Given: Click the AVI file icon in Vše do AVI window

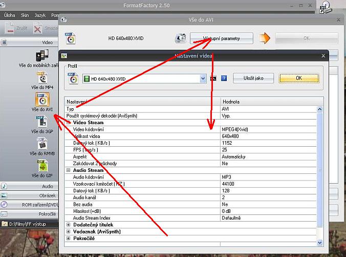Looking at the screenshot, I should coord(71,38).
